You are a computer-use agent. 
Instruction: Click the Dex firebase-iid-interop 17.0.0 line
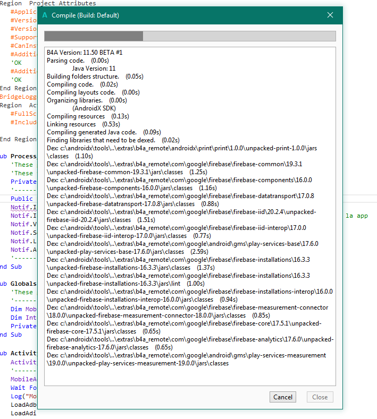[177, 232]
